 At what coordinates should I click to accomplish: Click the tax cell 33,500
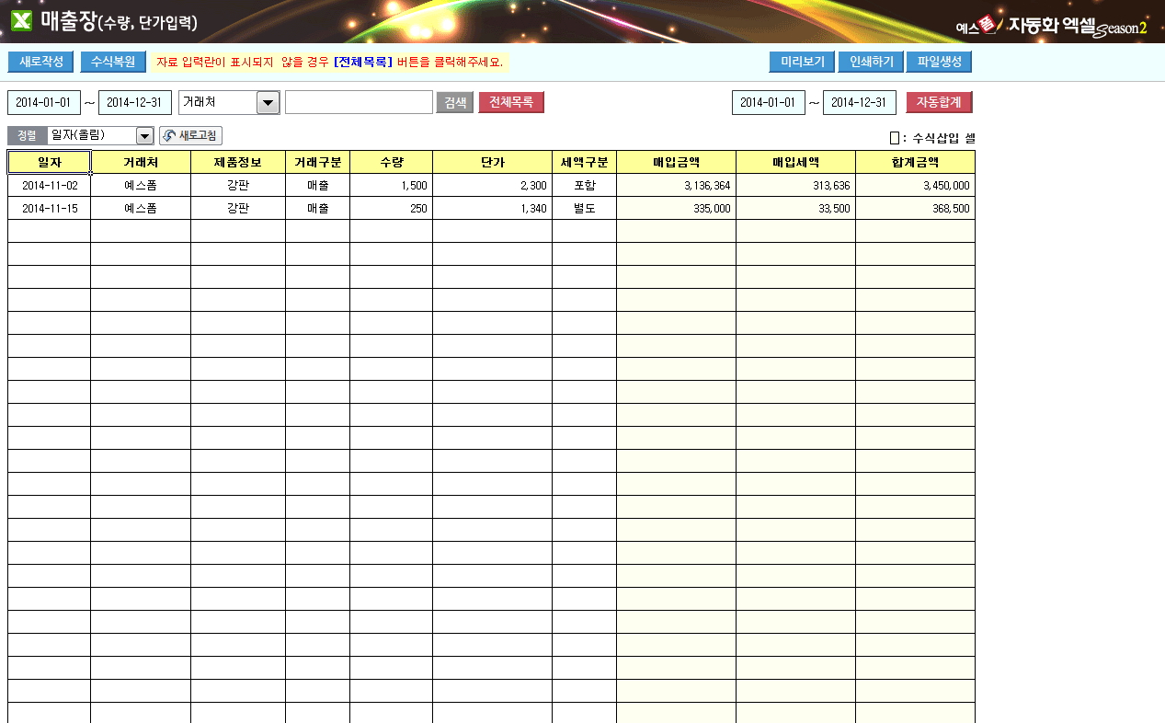[x=795, y=208]
